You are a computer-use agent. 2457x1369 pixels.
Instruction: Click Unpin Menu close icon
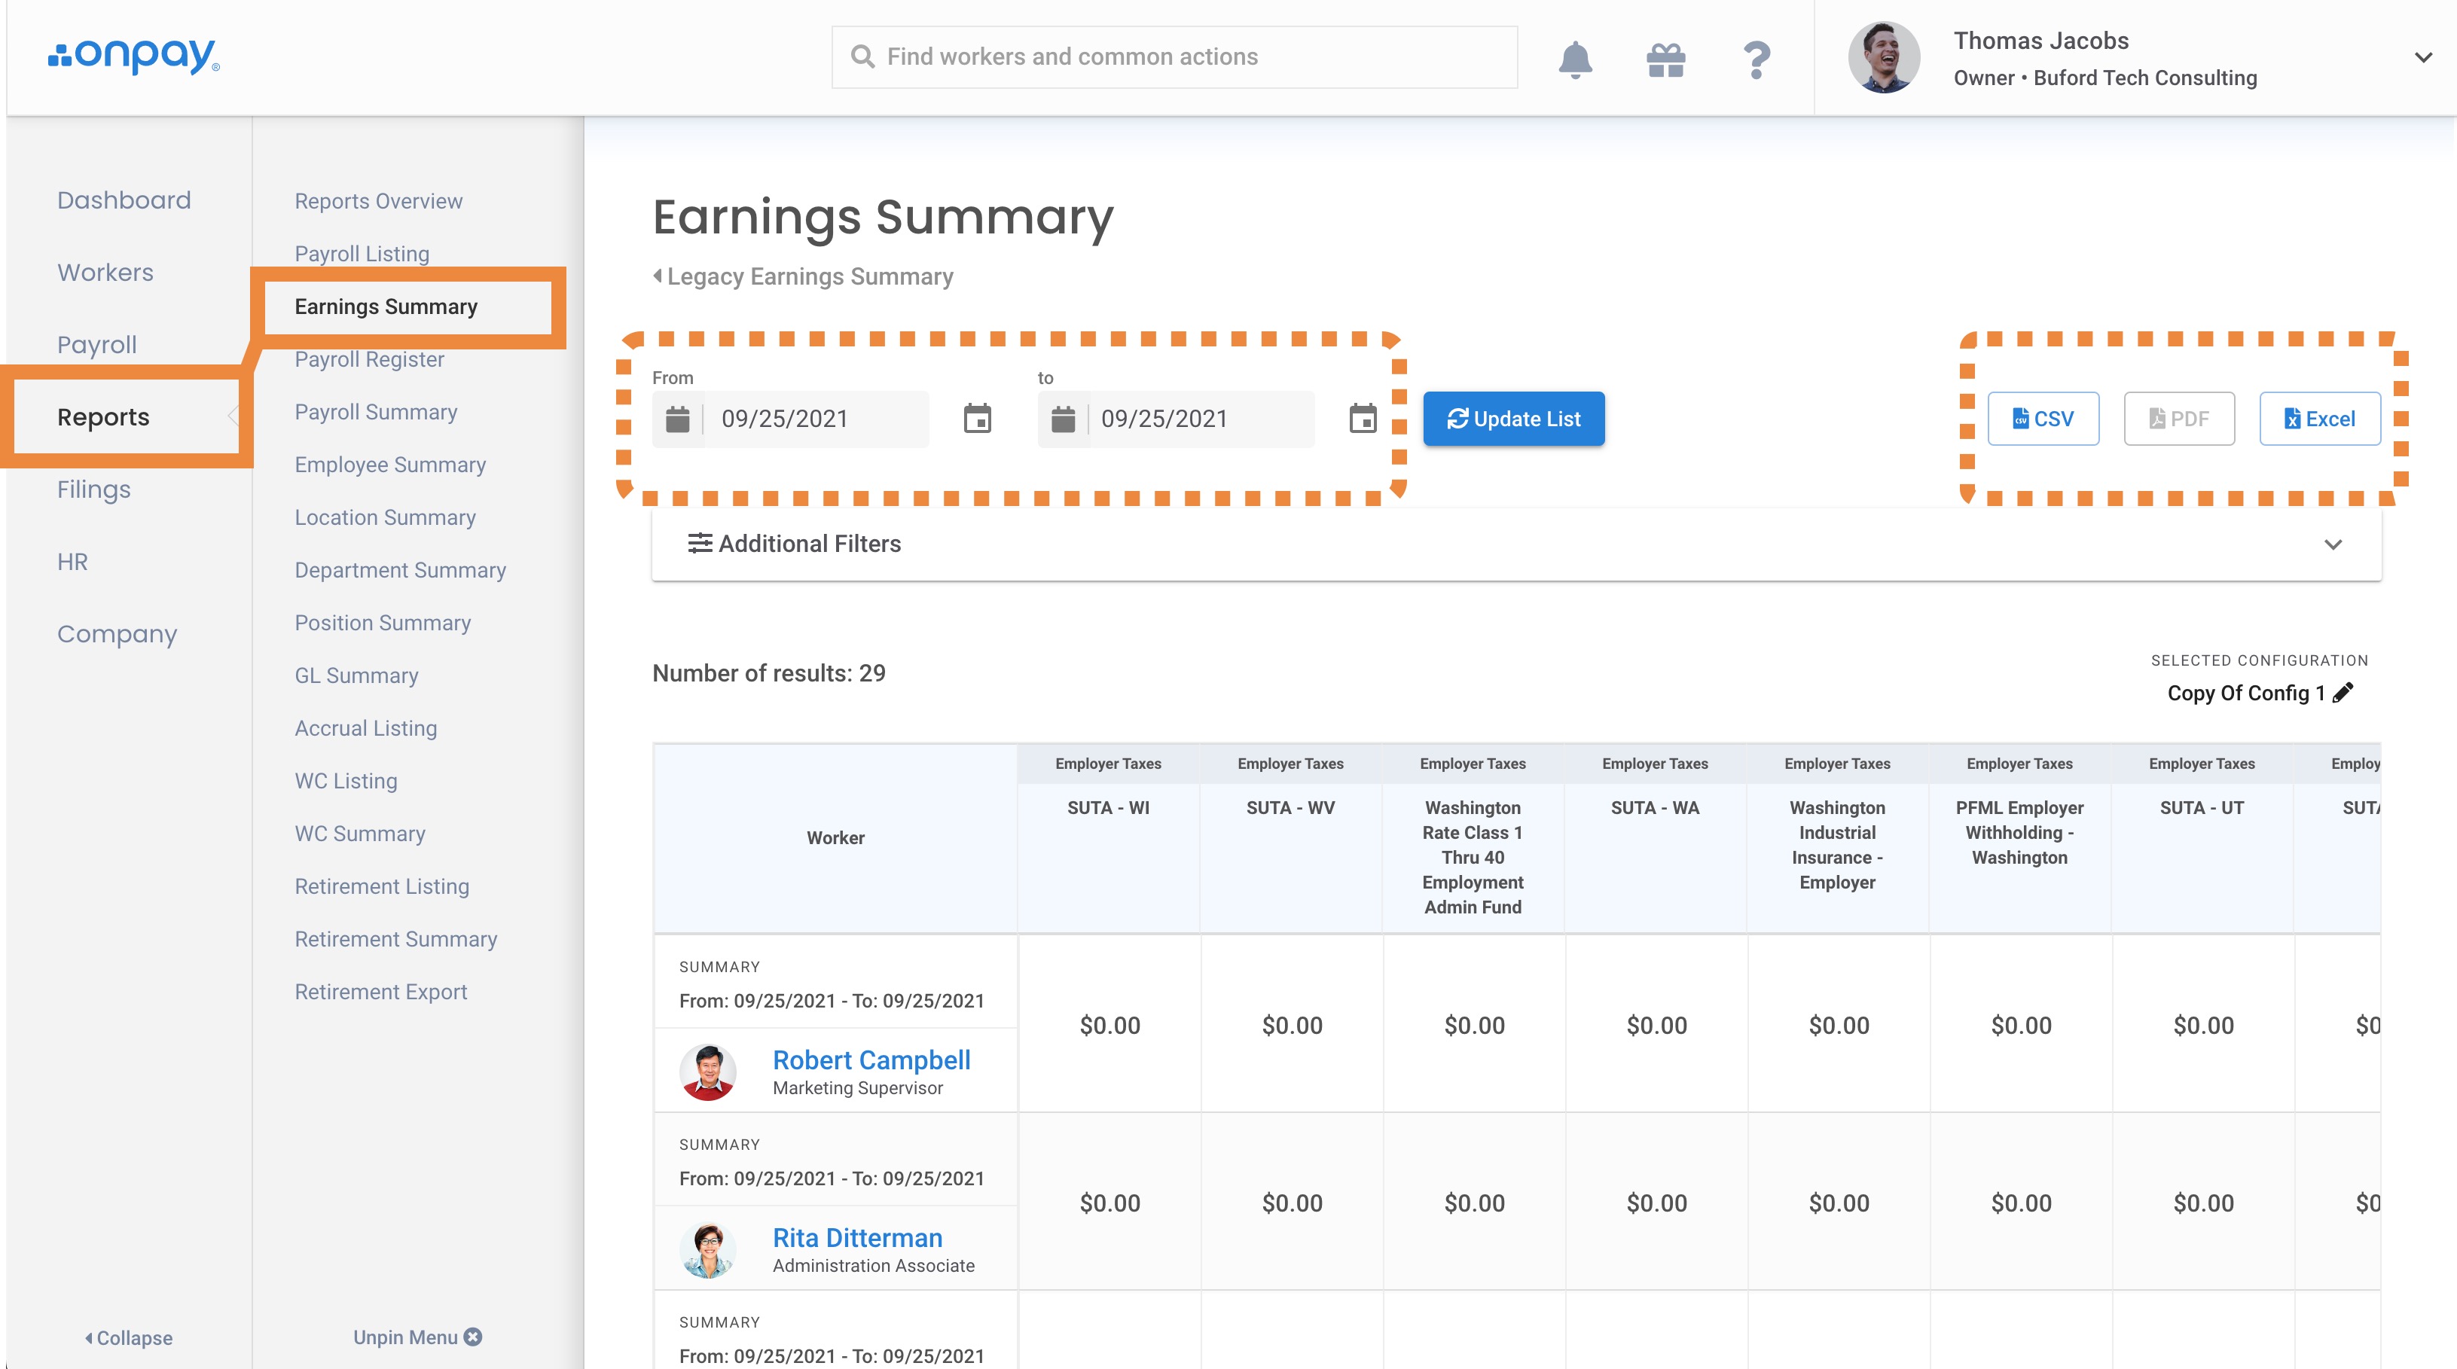coord(473,1337)
